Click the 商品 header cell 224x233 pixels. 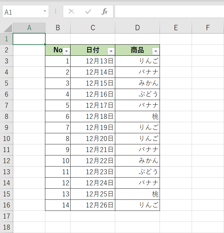(x=137, y=50)
